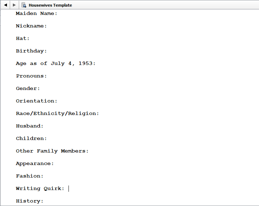Click the Other Family Members line
The image size is (259, 206).
tap(52, 151)
